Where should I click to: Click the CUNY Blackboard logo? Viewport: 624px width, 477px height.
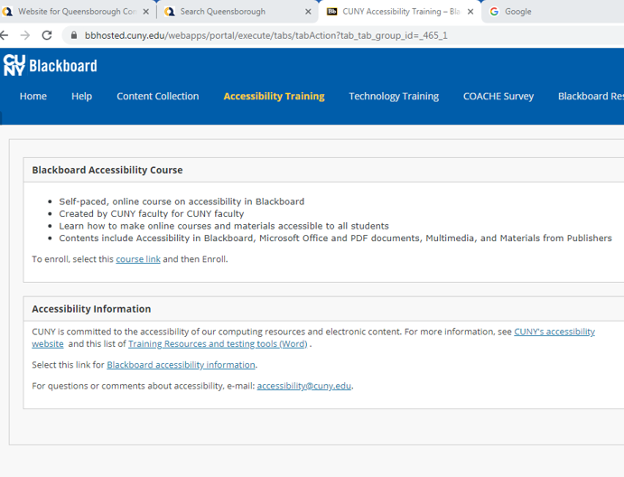[x=51, y=65]
